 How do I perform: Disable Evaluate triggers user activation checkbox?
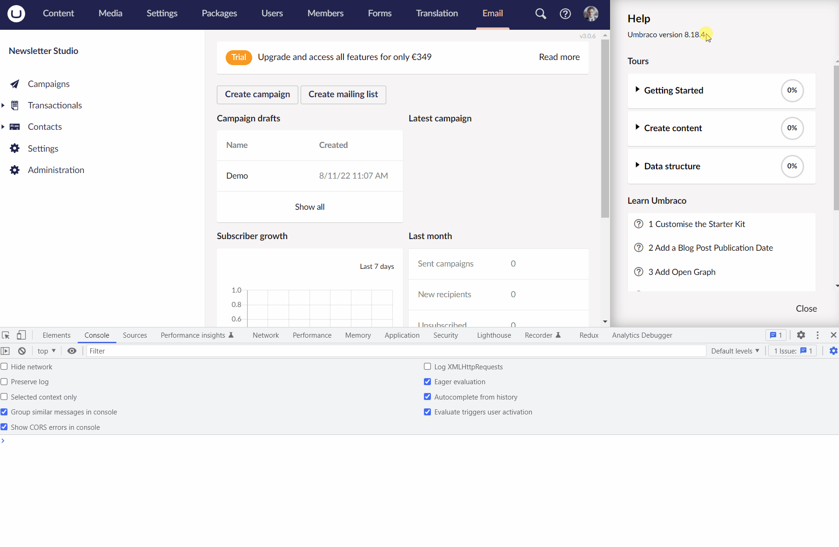(428, 412)
